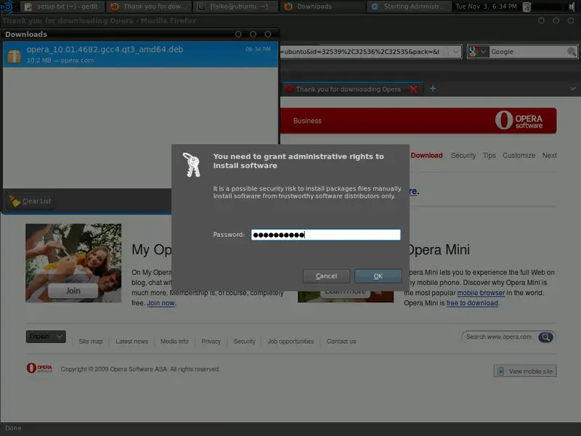Image resolution: width=581 pixels, height=436 pixels.
Task: Follow the 'mobile browser' link
Action: pos(481,293)
